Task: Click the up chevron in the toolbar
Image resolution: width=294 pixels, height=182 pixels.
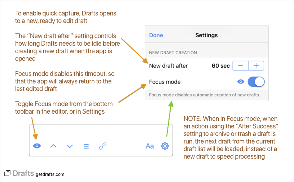Action: tap(53, 146)
